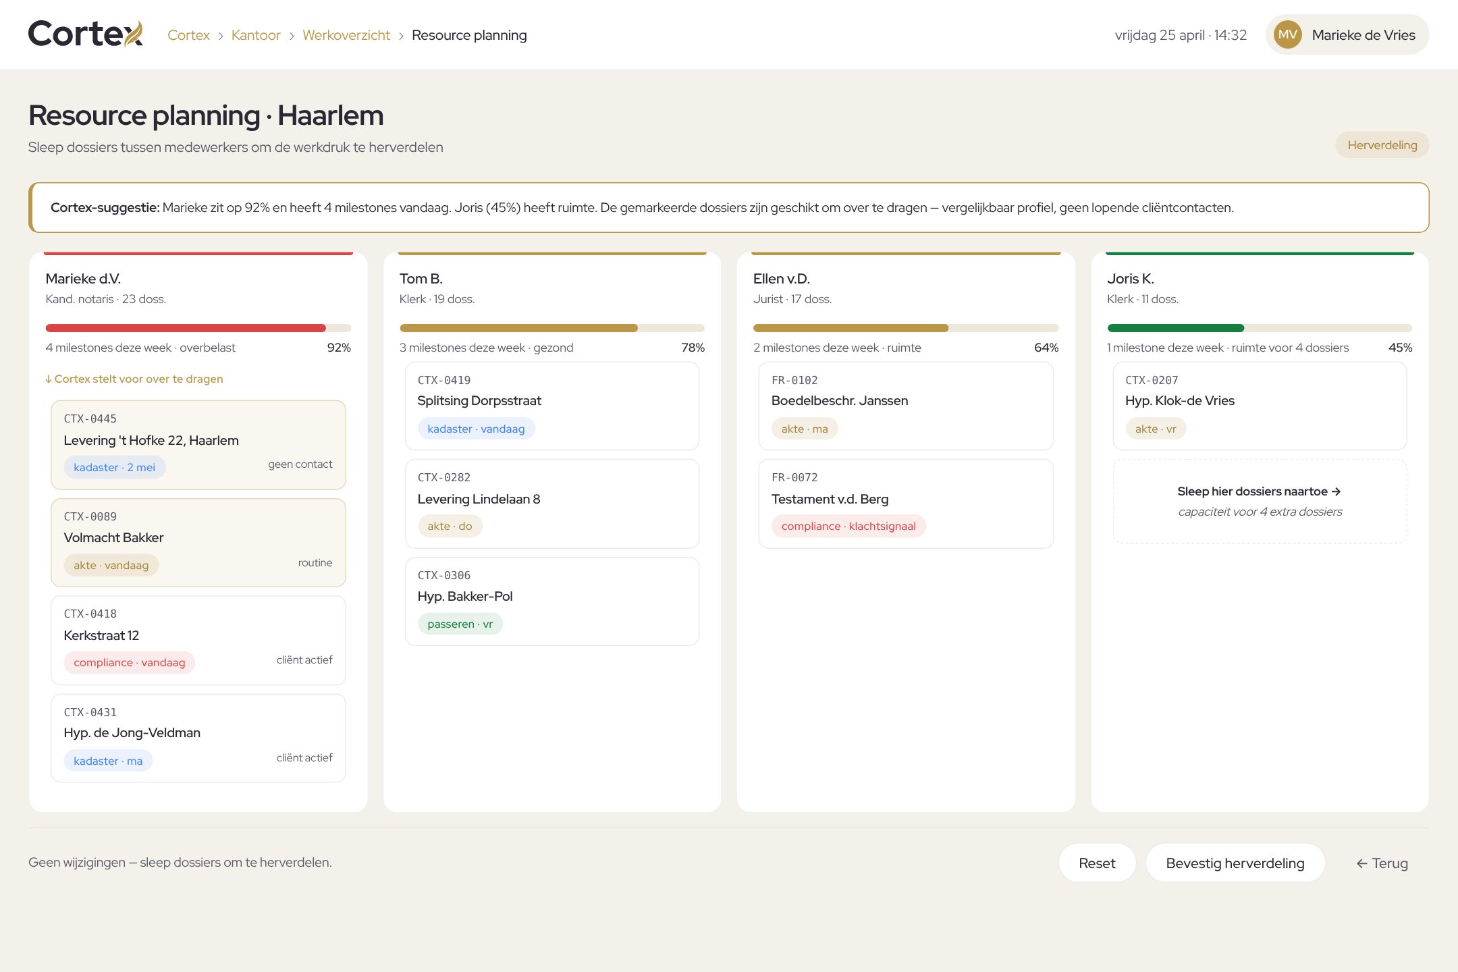Screen dimensions: 1458x972
Task: Click the Cortex-suggestie banner text
Action: (x=642, y=207)
